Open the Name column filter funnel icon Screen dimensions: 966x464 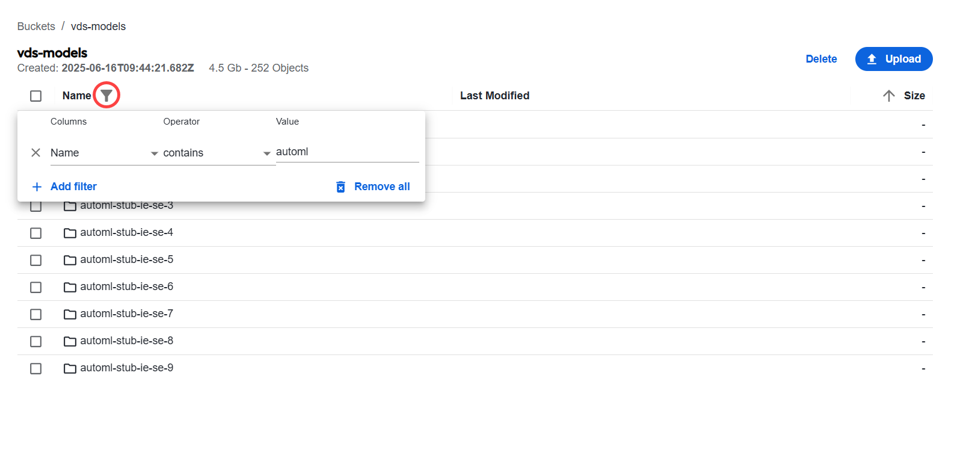pyautogui.click(x=106, y=96)
